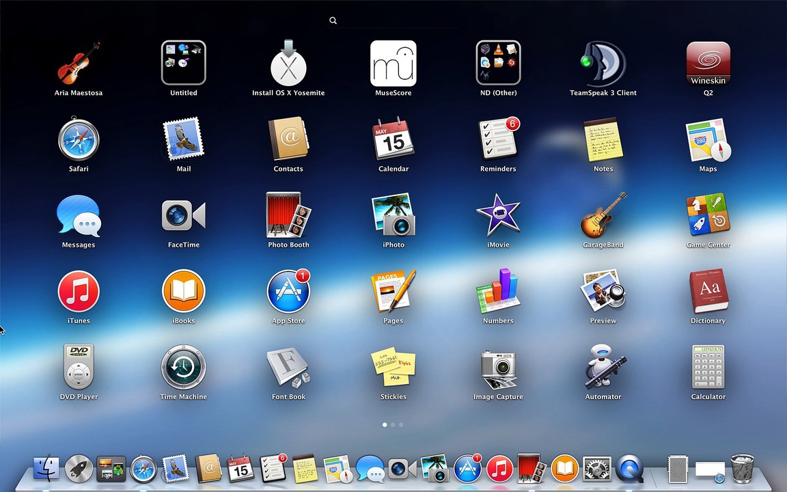787x492 pixels.
Task: Open Aria Maestosa from Launchpad
Action: point(79,64)
